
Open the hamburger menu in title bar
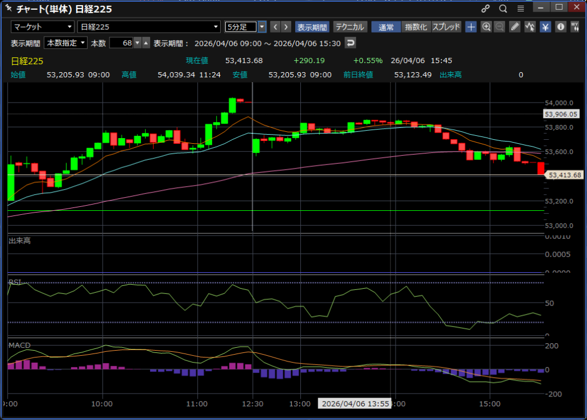coord(521,9)
